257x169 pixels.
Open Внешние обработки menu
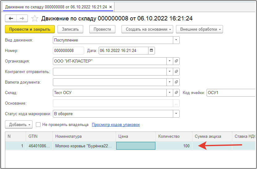[199, 29]
